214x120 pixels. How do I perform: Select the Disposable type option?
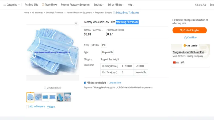108,52
